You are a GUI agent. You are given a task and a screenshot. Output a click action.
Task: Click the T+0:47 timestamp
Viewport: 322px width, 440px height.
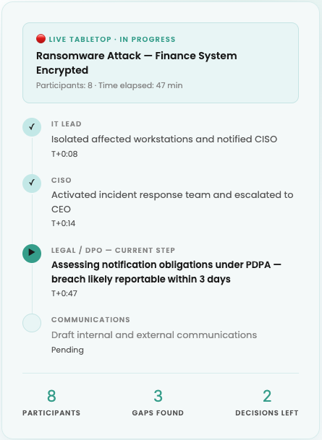pyautogui.click(x=64, y=293)
